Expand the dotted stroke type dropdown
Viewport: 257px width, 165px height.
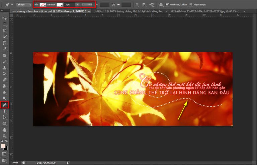coord(87,5)
